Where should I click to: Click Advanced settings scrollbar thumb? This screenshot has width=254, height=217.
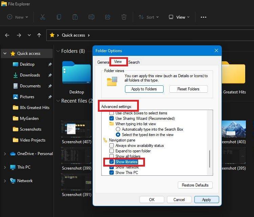click(x=210, y=159)
